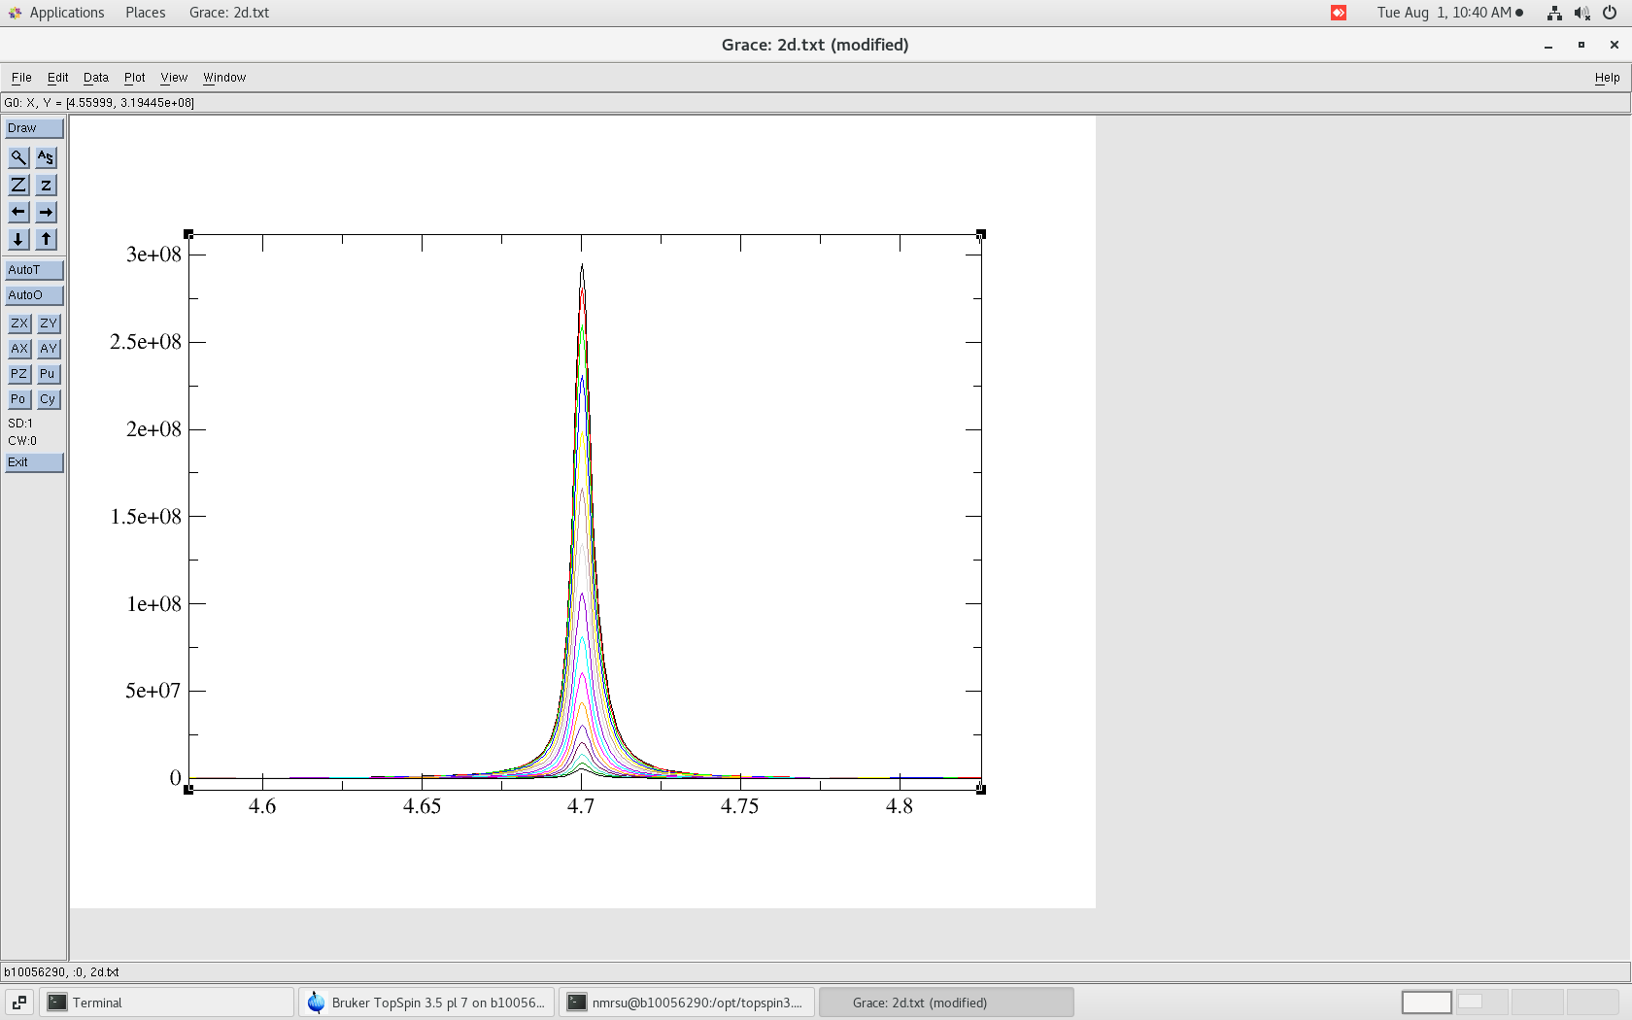The width and height of the screenshot is (1632, 1020).
Task: Click the clock showing Tue Aug 1
Action: coord(1445,13)
